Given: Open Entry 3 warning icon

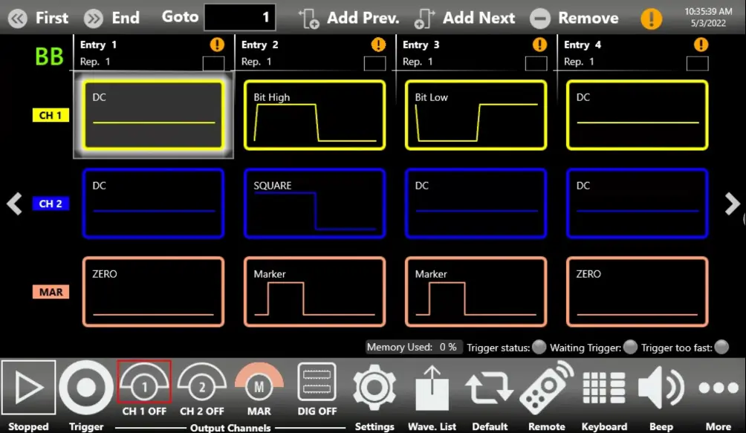Looking at the screenshot, I should tap(539, 45).
